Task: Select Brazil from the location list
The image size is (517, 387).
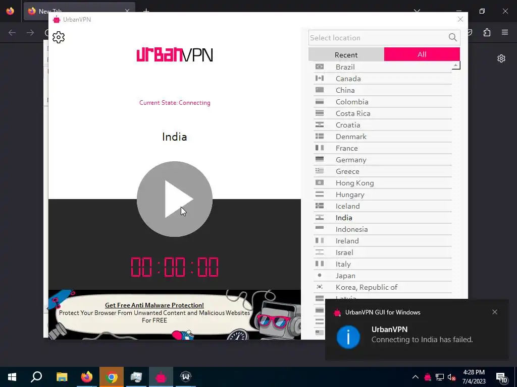Action: pyautogui.click(x=383, y=67)
